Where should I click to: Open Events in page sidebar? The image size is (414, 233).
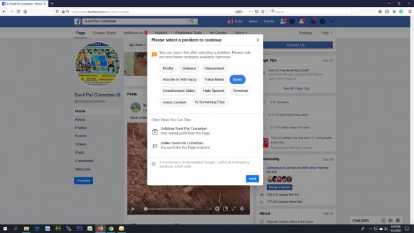(80, 136)
